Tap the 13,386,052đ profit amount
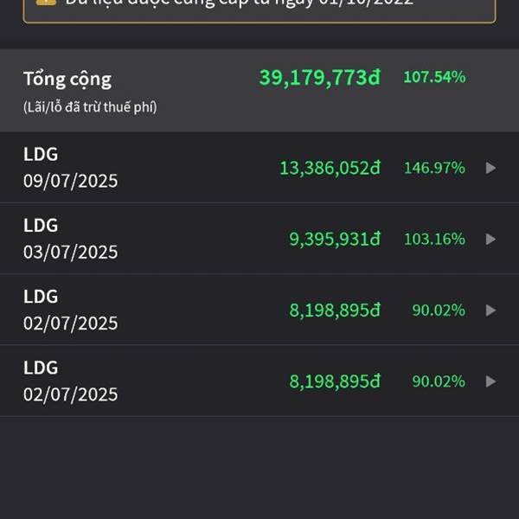The image size is (519, 519). click(x=330, y=168)
